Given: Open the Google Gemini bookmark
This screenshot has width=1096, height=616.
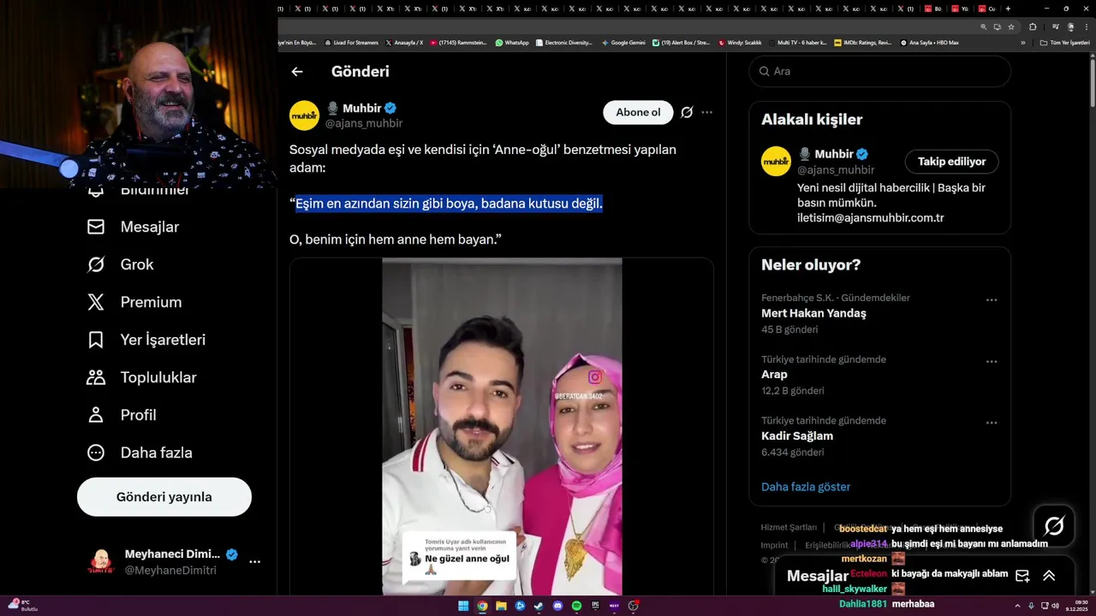Looking at the screenshot, I should pos(623,42).
